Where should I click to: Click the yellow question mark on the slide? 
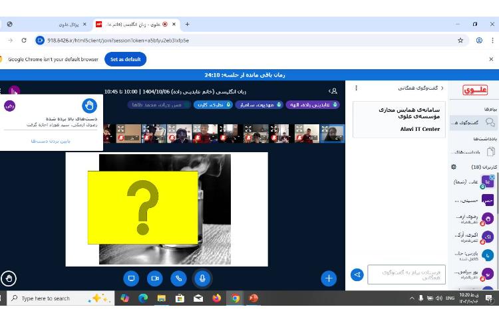tap(142, 207)
